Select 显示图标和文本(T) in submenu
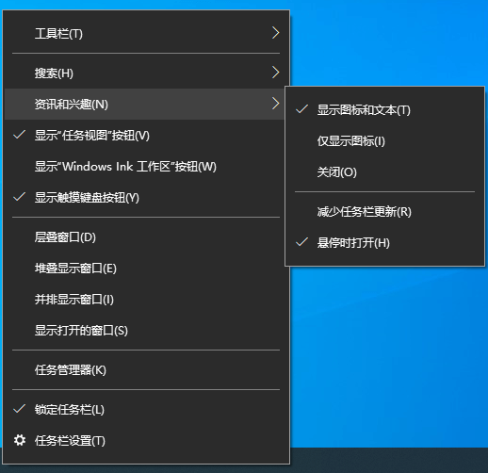Image resolution: width=488 pixels, height=473 pixels. tap(384, 110)
